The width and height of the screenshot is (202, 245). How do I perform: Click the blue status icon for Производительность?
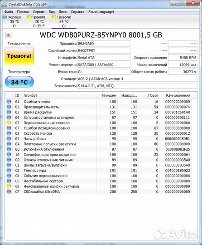click(9, 107)
